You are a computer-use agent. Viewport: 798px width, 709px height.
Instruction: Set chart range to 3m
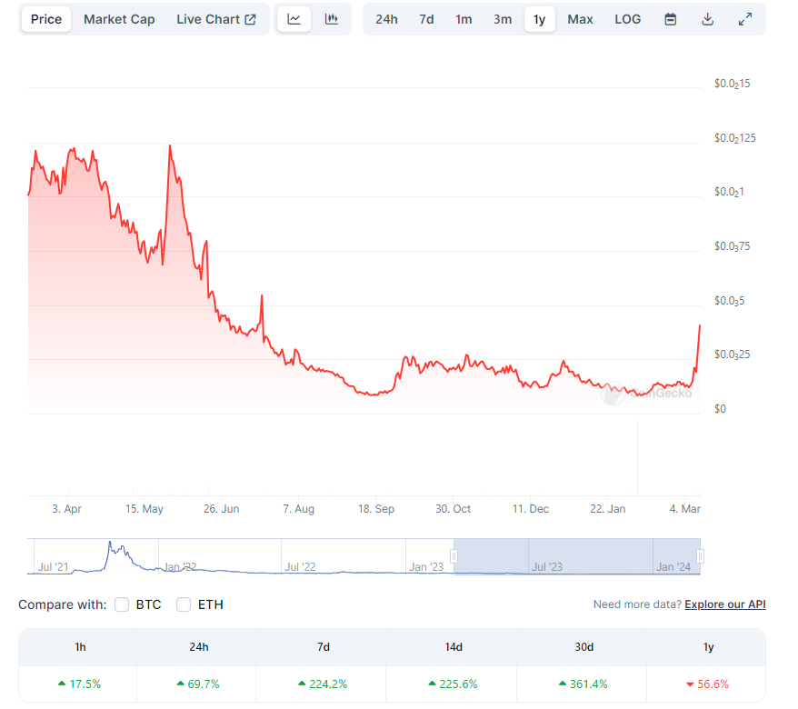[x=503, y=19]
